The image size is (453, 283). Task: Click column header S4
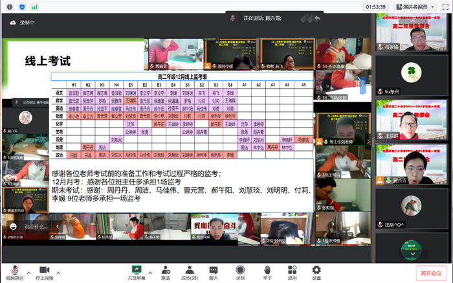[230, 85]
